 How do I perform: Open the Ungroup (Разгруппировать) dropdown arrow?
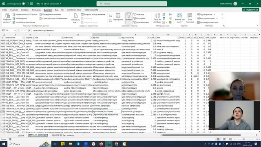pos(217,18)
